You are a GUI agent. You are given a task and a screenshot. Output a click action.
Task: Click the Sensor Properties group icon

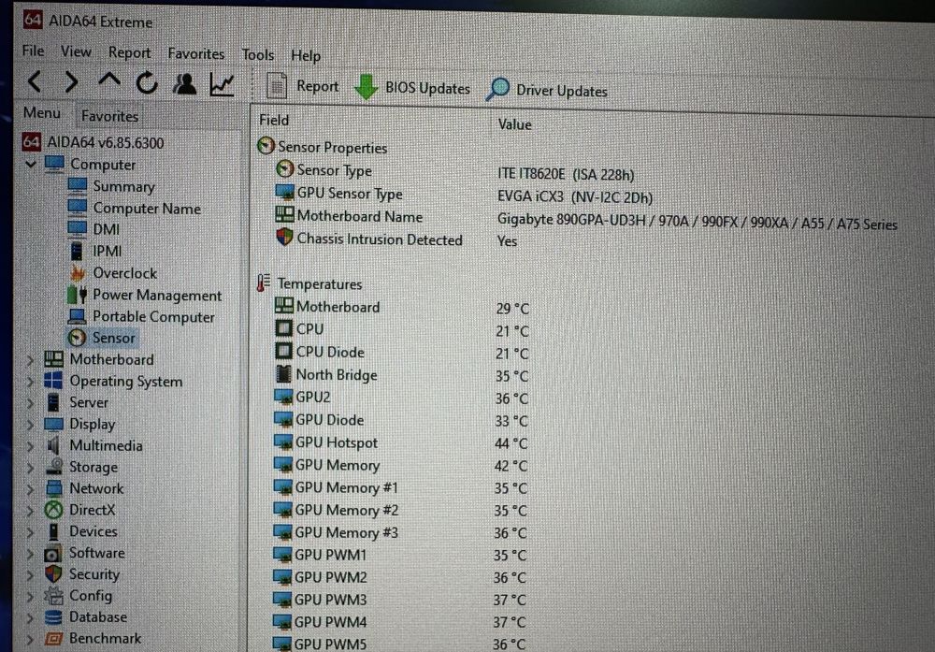266,146
